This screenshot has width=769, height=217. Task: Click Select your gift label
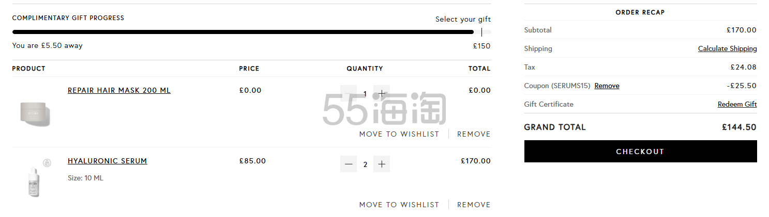pyautogui.click(x=463, y=19)
